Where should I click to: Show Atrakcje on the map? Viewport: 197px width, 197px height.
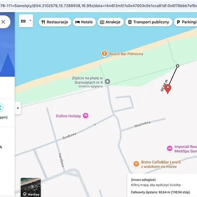(x=110, y=22)
